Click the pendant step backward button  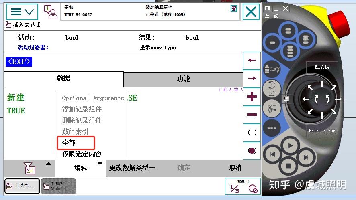[273, 154]
